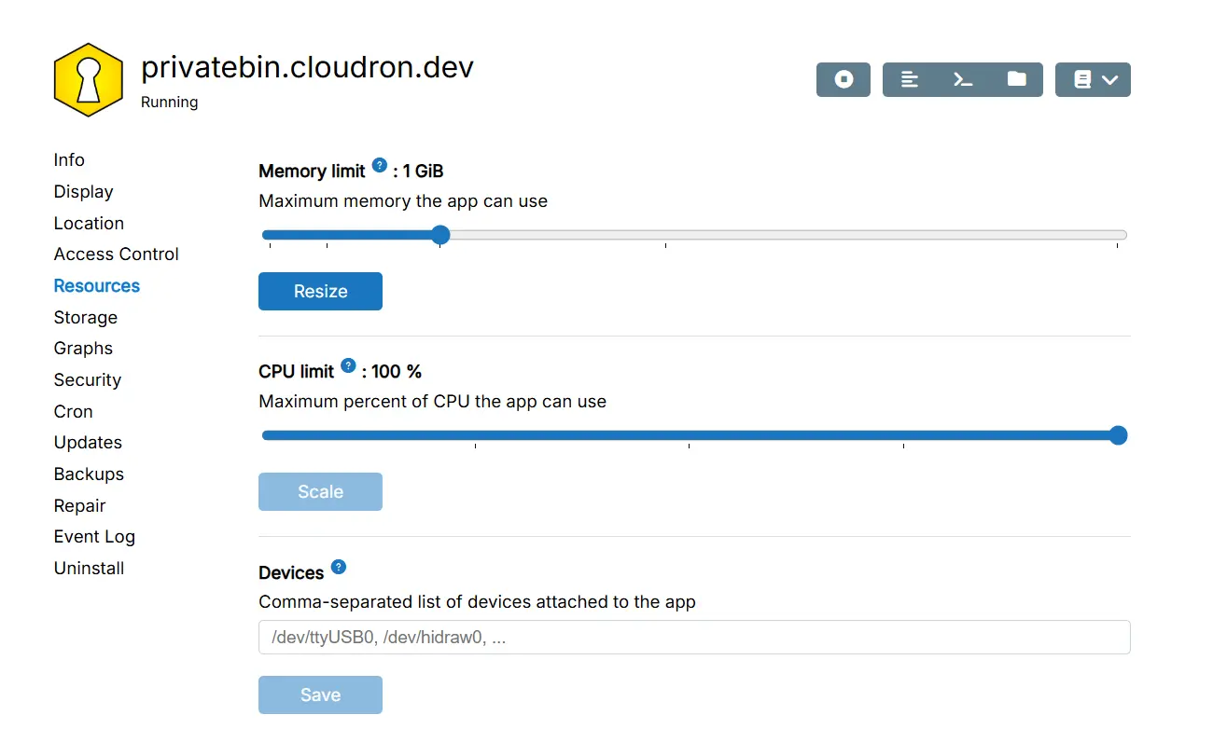Go to Access Control settings

116,254
